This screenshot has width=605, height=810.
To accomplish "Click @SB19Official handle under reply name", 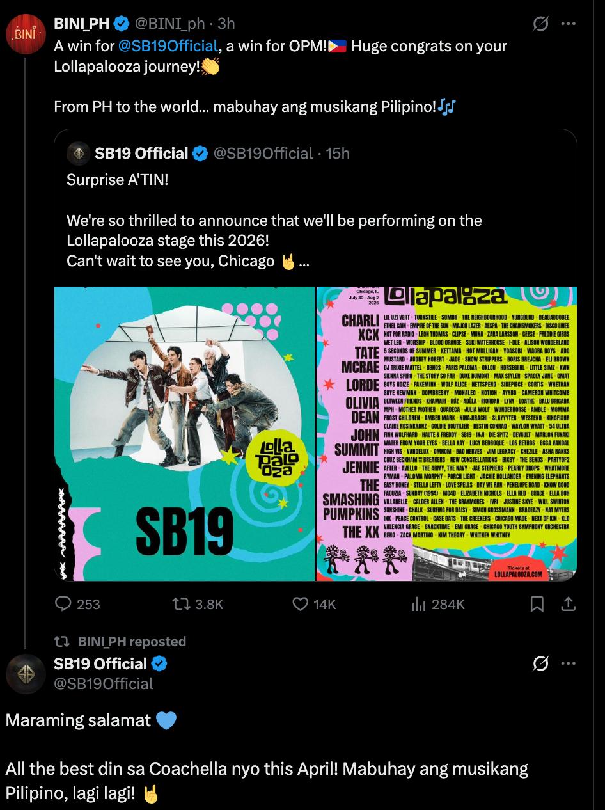I will (104, 683).
